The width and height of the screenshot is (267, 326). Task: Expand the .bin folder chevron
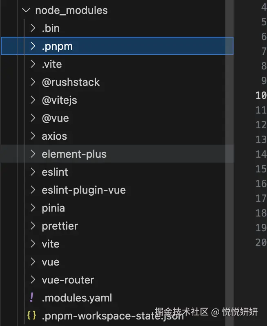tap(33, 28)
